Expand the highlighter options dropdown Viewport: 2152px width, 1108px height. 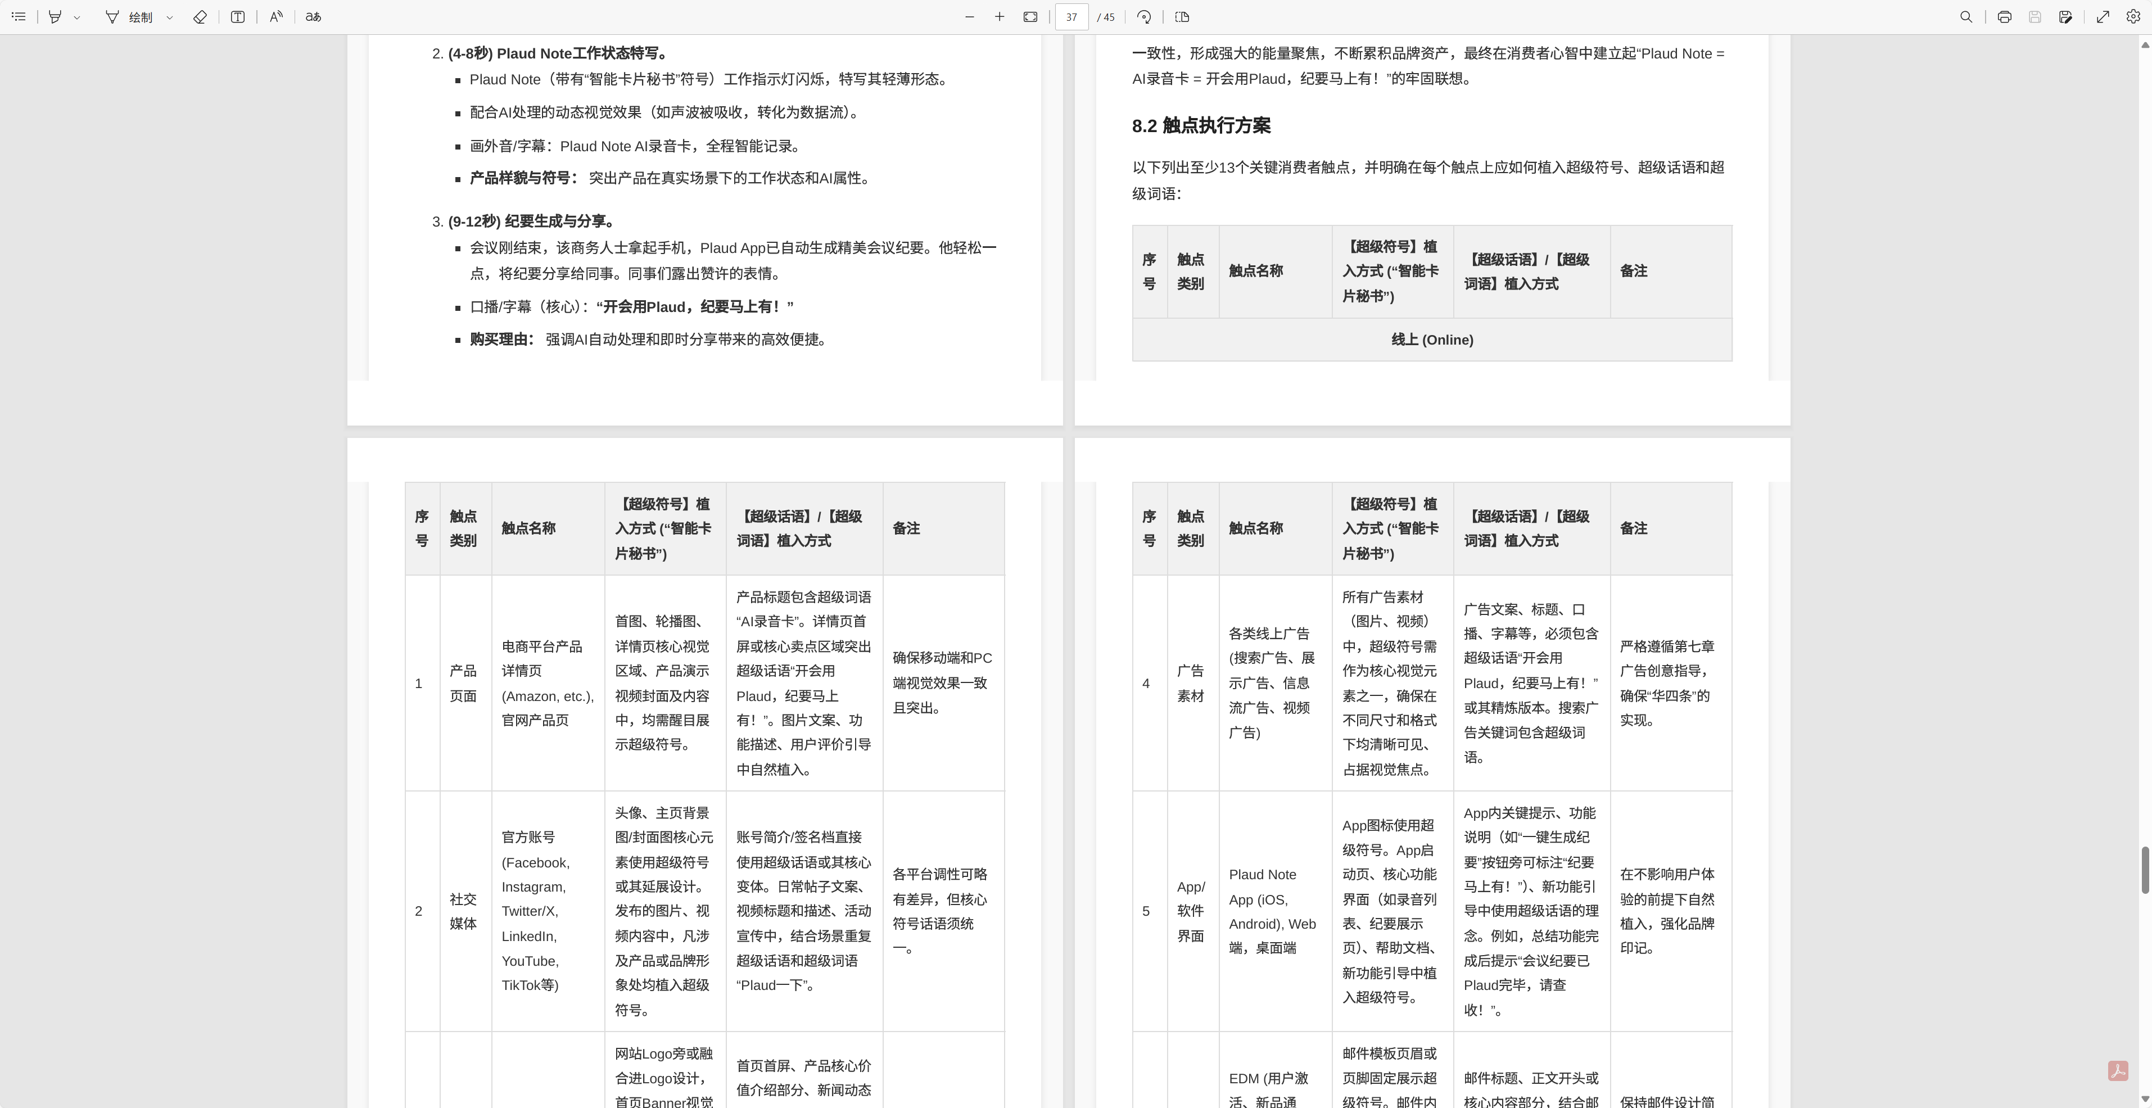77,17
